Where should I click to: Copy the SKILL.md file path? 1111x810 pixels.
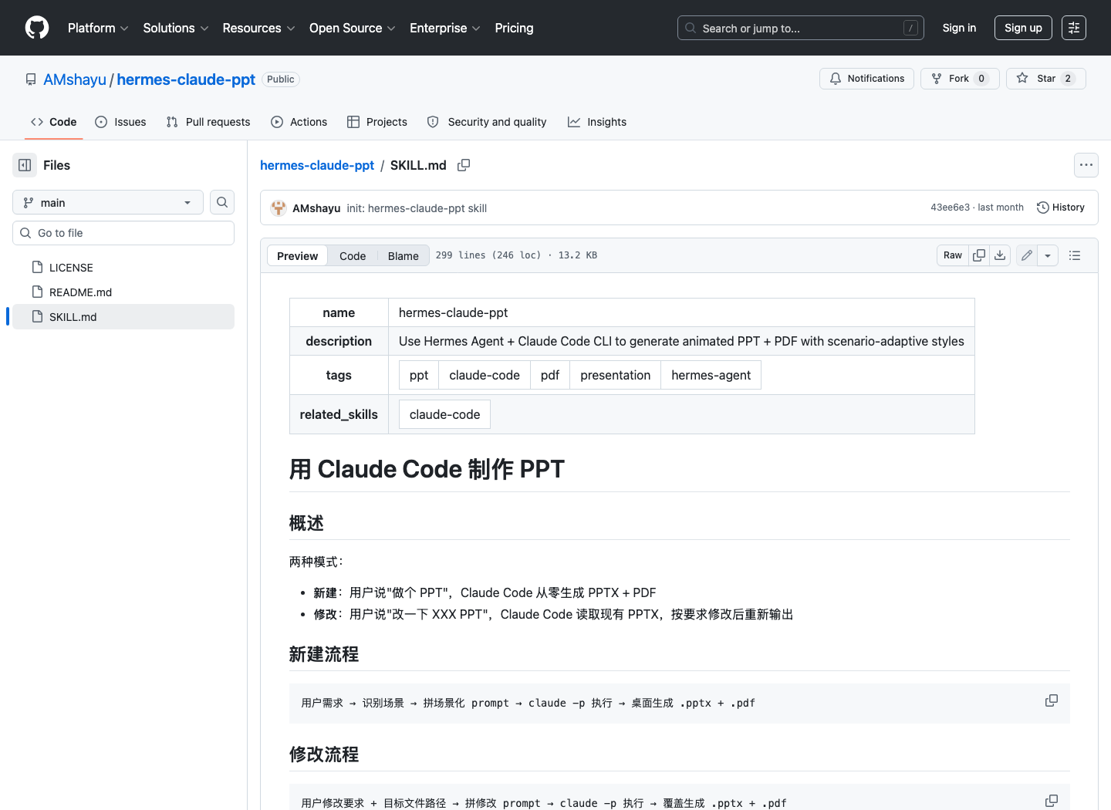pos(464,165)
